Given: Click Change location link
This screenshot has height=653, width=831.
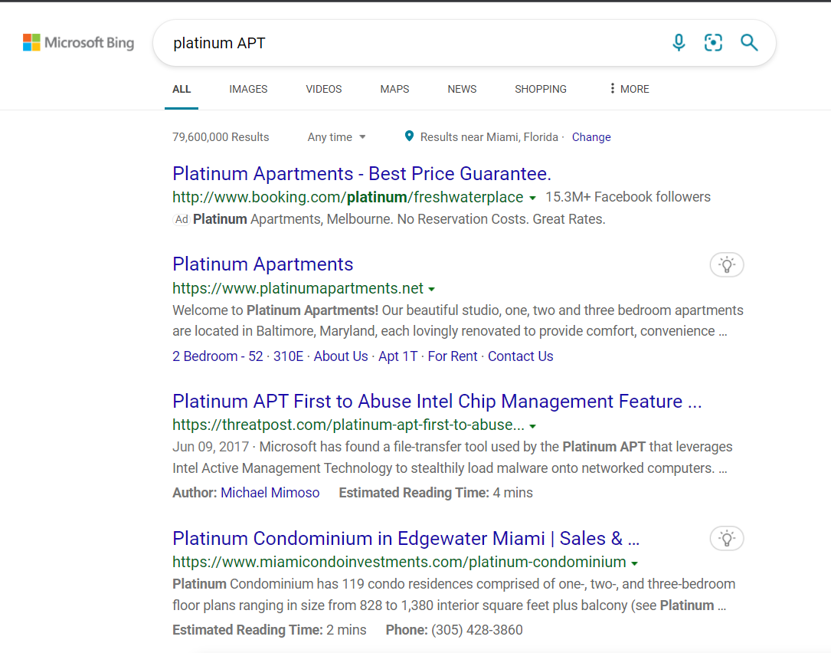Looking at the screenshot, I should point(591,137).
